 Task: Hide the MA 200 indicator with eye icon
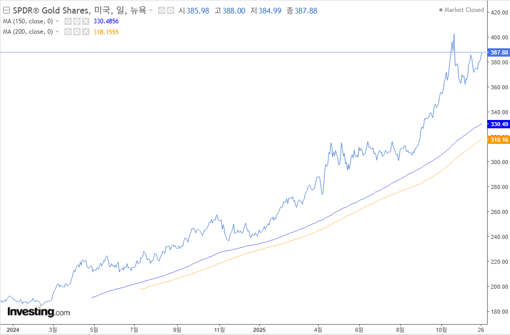[x=68, y=32]
